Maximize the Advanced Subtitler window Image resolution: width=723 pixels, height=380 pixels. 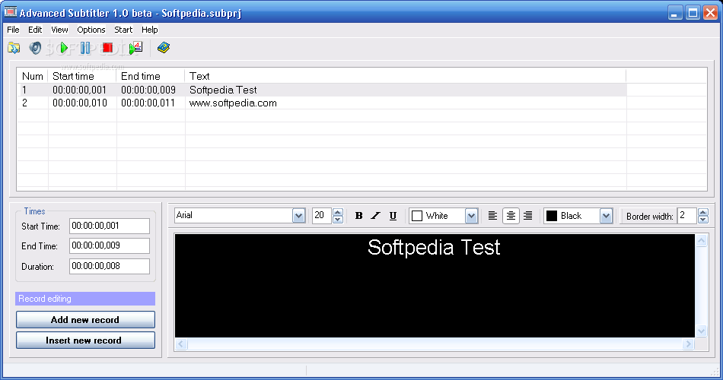693,13
